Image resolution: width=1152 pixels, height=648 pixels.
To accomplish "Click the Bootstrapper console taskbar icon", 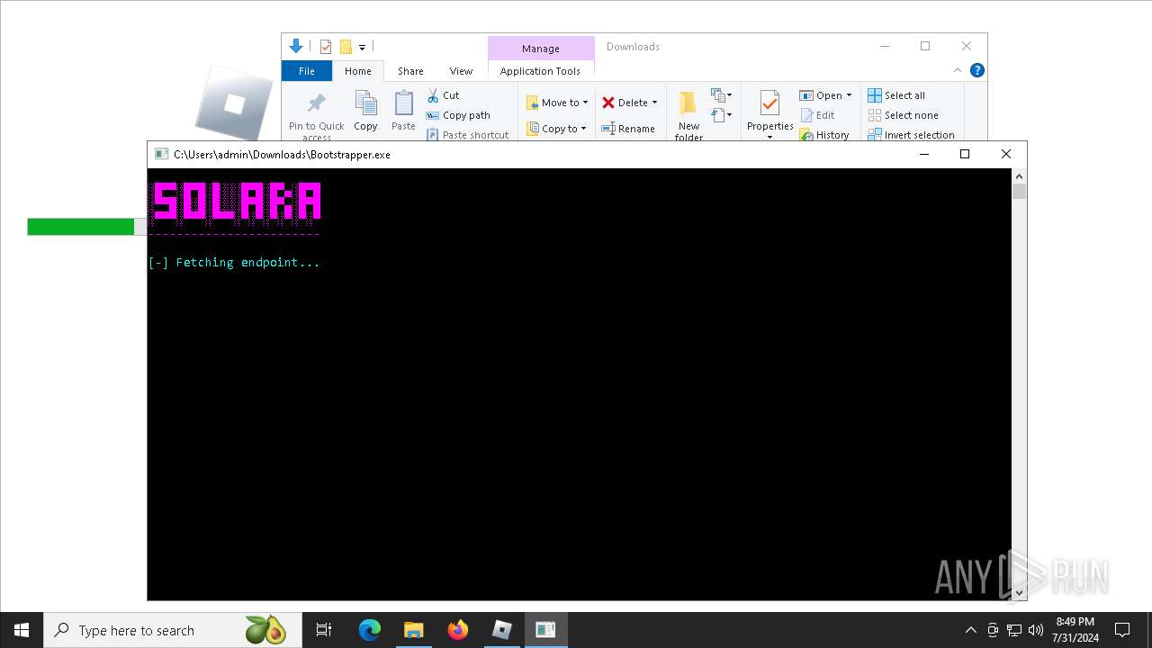I will click(x=545, y=630).
